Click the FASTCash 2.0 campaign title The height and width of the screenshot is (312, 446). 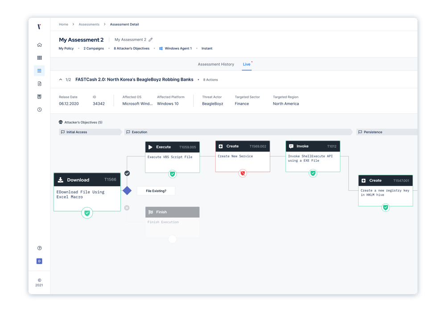[134, 80]
